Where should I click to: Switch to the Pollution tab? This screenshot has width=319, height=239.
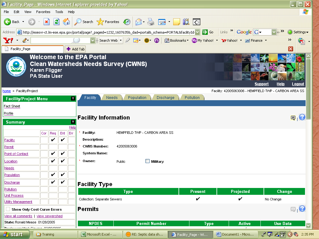[x=192, y=97]
